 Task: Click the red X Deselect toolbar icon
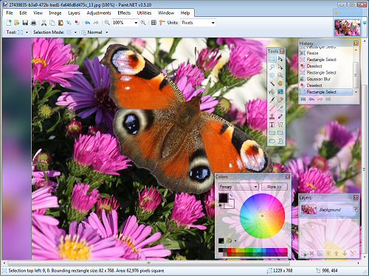pos(77,23)
